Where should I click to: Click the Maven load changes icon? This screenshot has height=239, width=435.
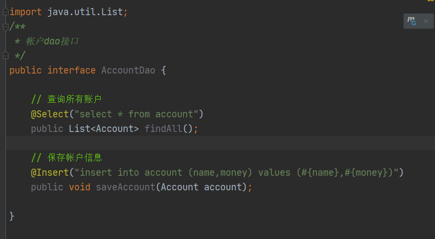pyautogui.click(x=411, y=21)
